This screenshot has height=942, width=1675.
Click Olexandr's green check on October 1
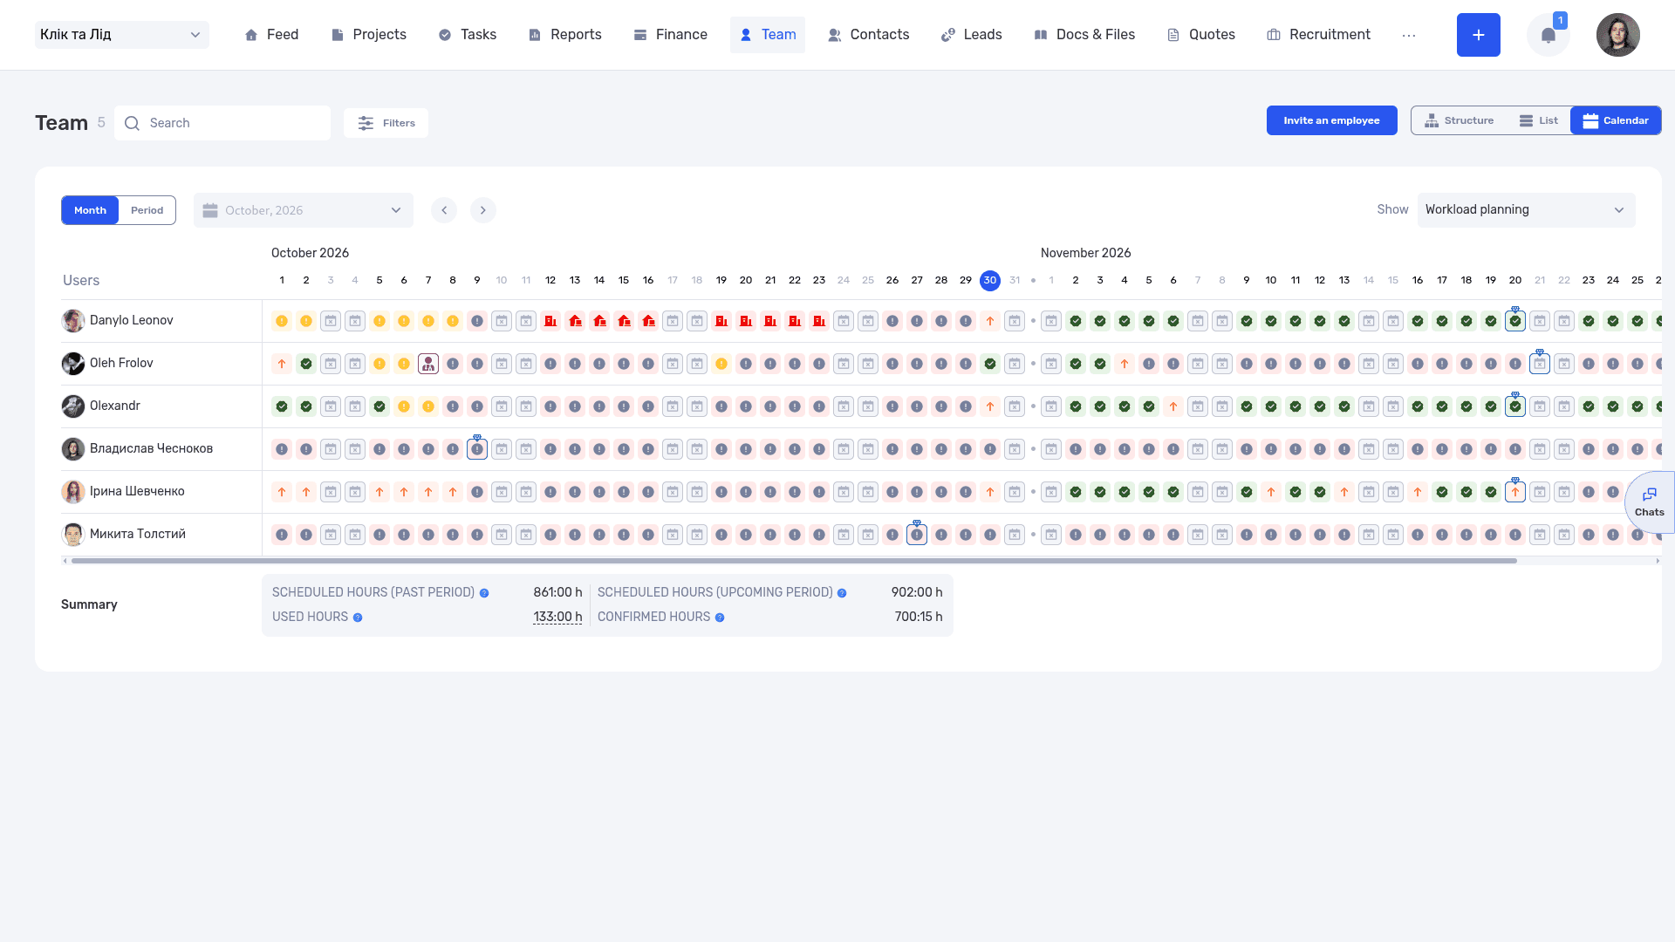(x=282, y=406)
